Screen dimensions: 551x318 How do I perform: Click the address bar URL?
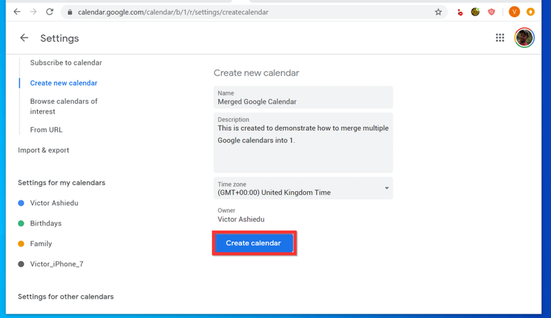174,12
